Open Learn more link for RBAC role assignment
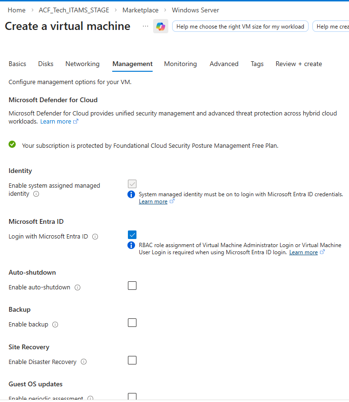 pyautogui.click(x=303, y=252)
